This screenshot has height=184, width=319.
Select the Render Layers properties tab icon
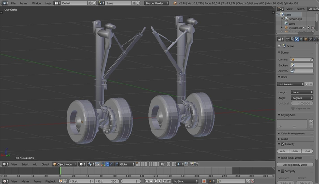click(x=293, y=39)
